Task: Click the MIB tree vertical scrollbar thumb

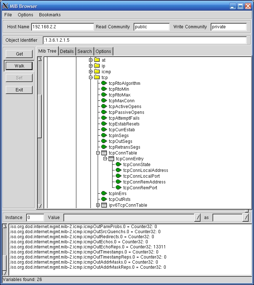Action: tap(40, 116)
